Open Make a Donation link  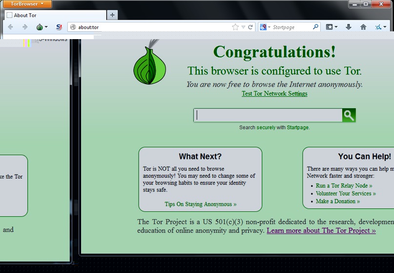[x=338, y=201]
